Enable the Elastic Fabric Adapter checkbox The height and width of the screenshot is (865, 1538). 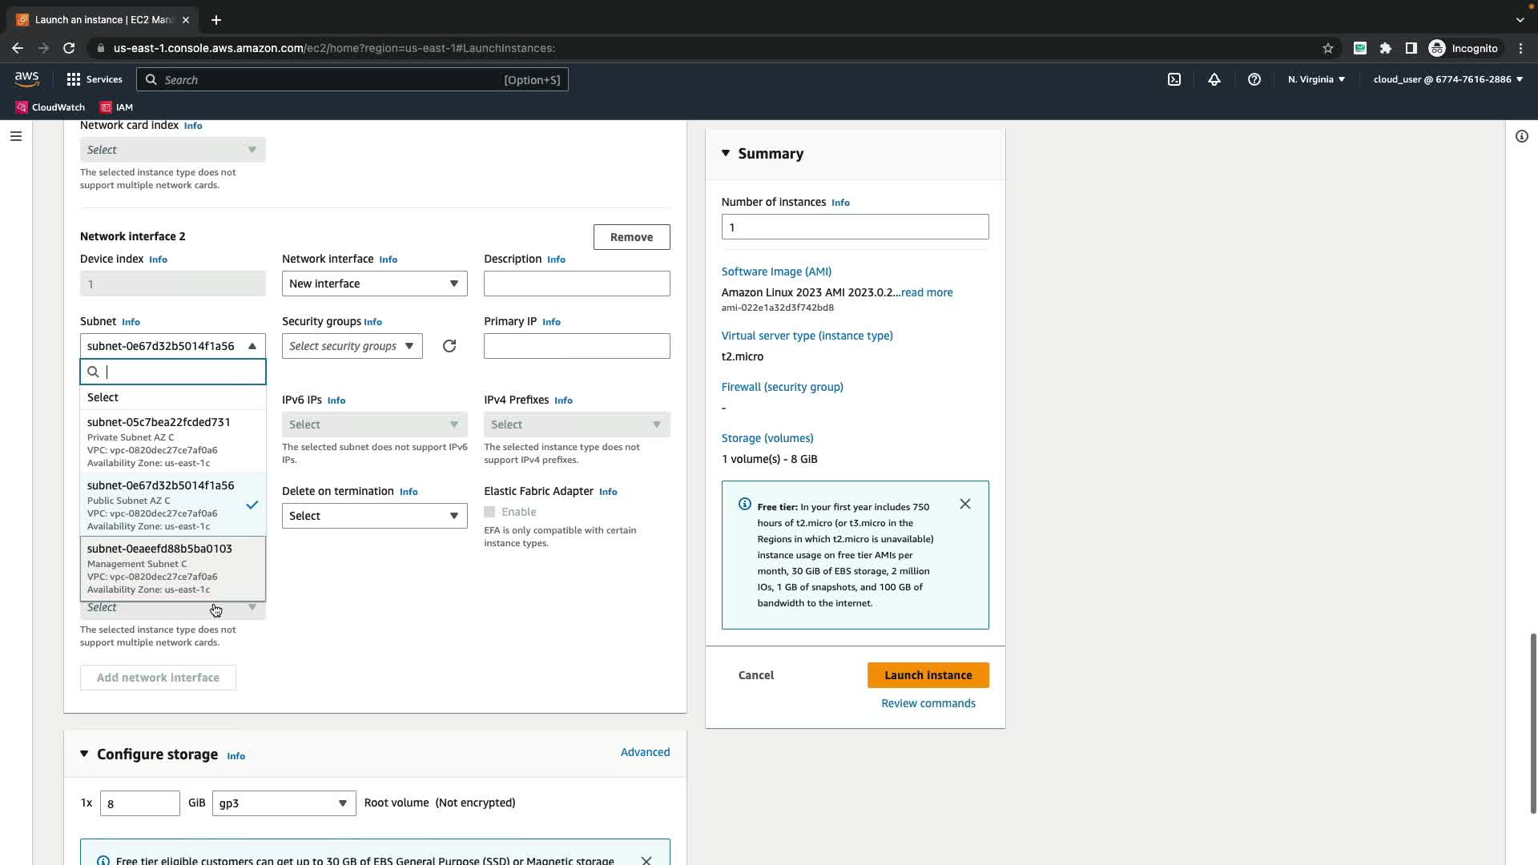click(x=489, y=512)
